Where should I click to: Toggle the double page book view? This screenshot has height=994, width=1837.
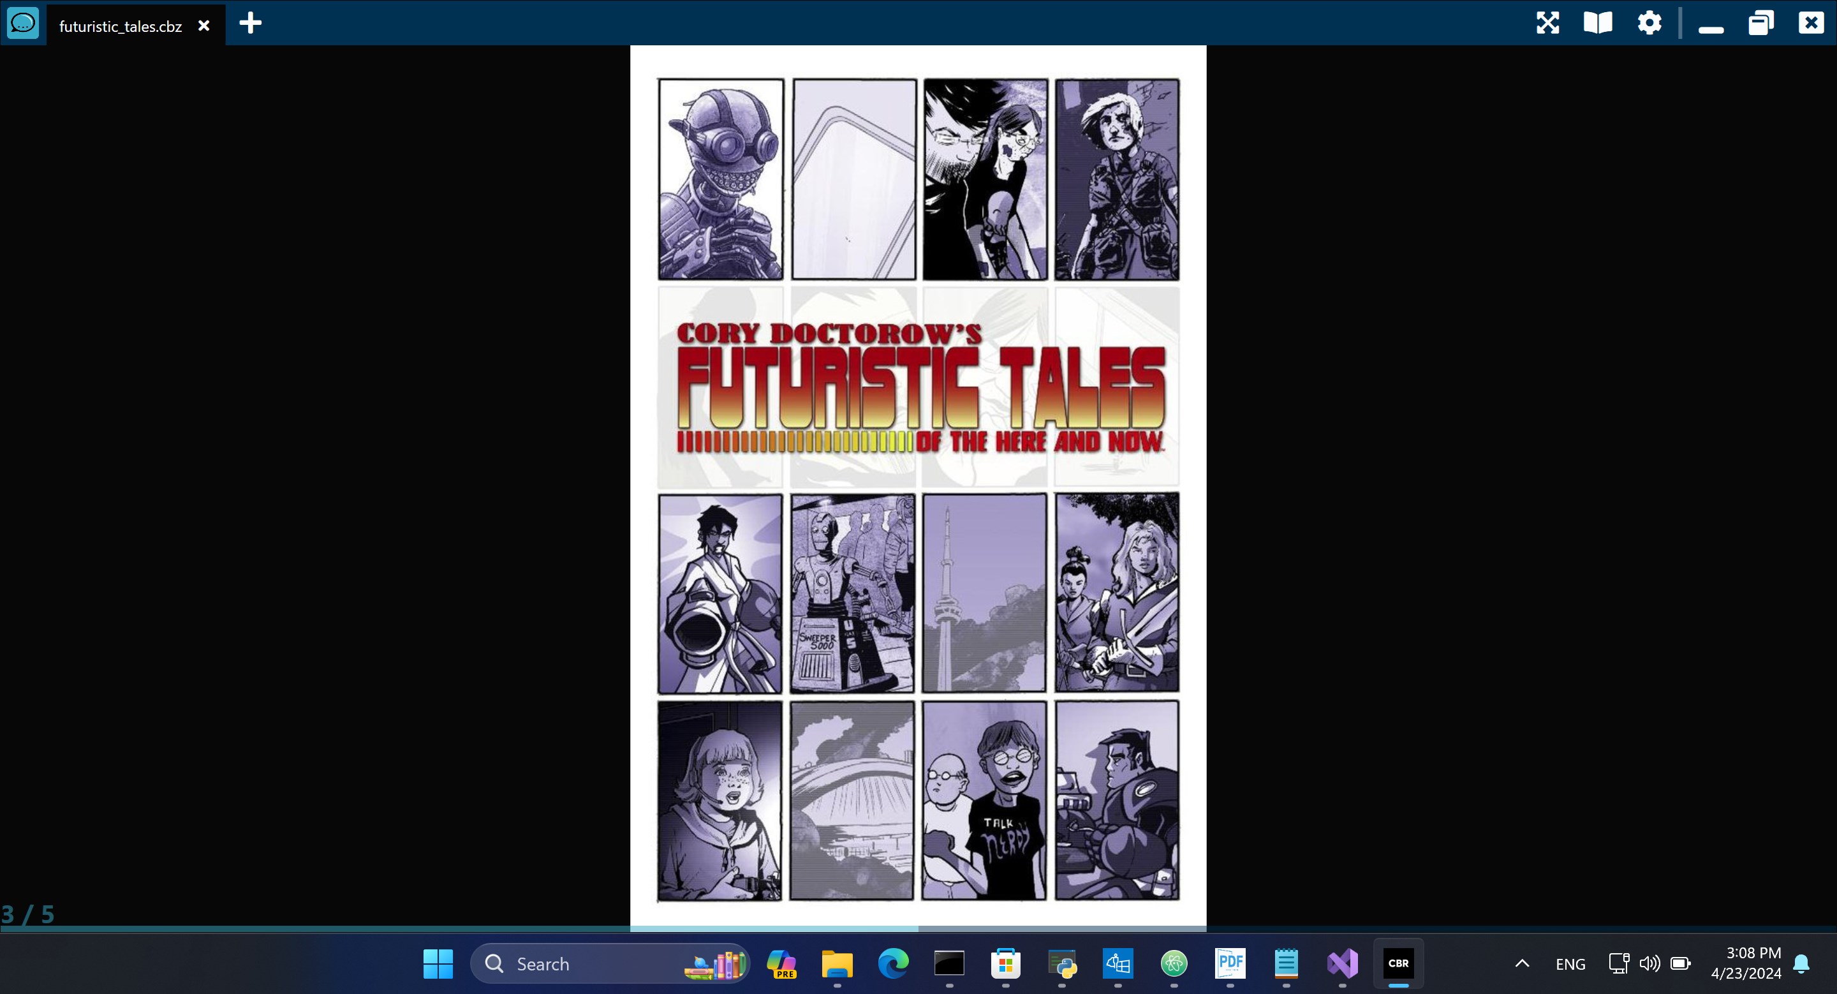click(1597, 23)
